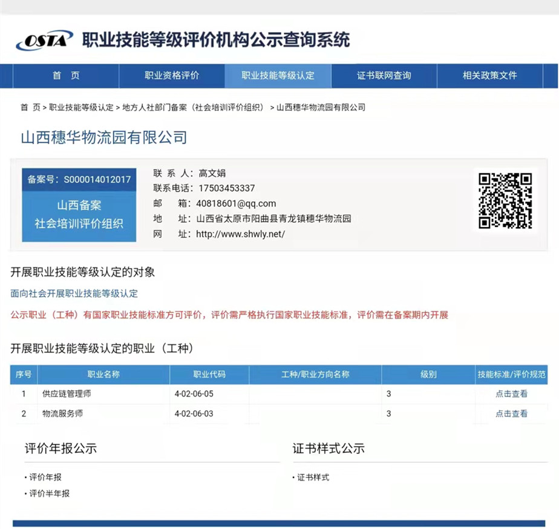Image resolution: width=559 pixels, height=529 pixels.
Task: Click the 面向社会开展职业技能等级认定 text
Action: [x=74, y=294]
